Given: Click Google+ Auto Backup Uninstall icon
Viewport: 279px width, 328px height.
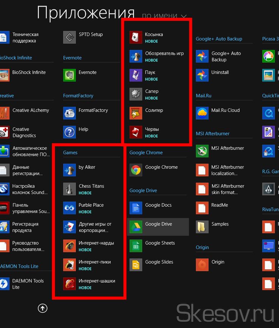Looking at the screenshot, I should pos(202,75).
